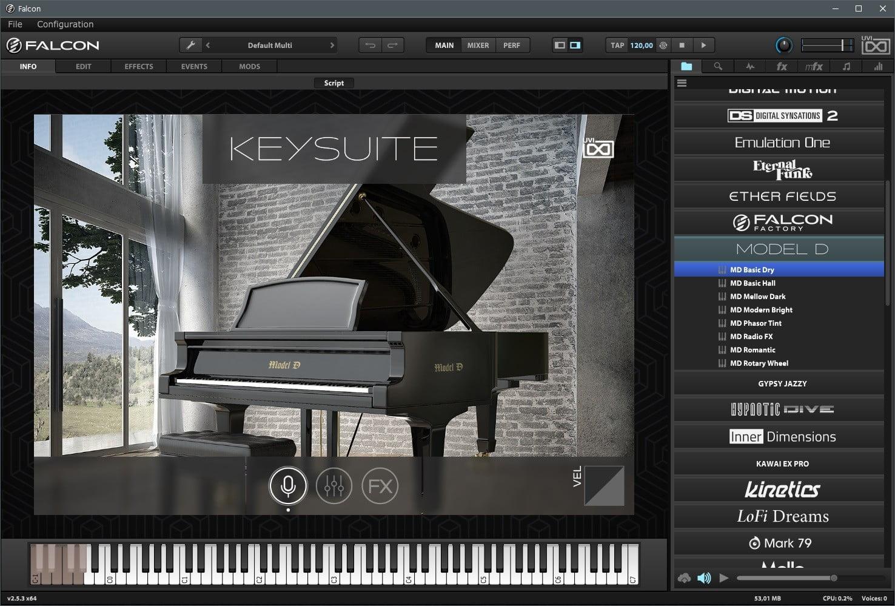Go to next multi preset arrow
The width and height of the screenshot is (895, 606).
(x=332, y=45)
